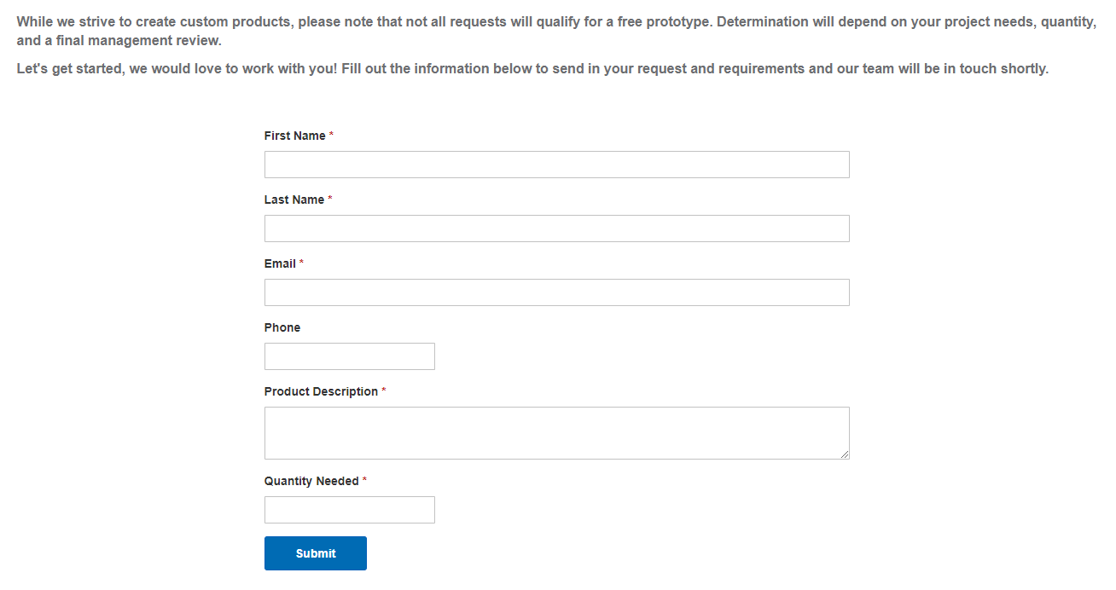The width and height of the screenshot is (1116, 590).
Task: Click the First Name input field
Action: (x=556, y=165)
